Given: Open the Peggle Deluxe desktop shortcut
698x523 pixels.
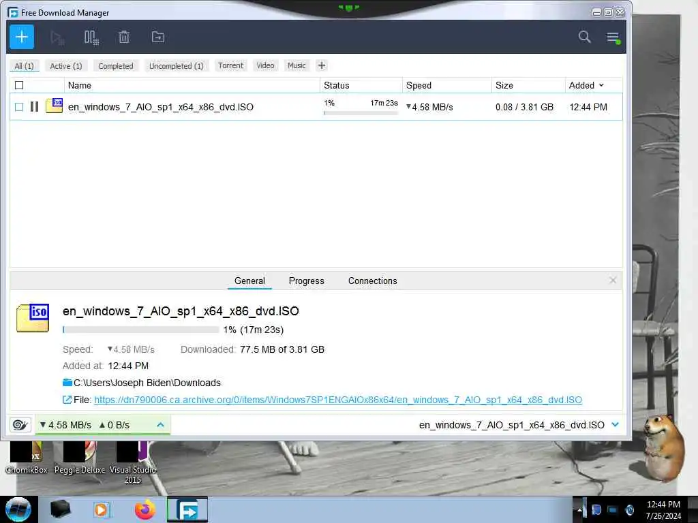Looking at the screenshot, I should 80,457.
